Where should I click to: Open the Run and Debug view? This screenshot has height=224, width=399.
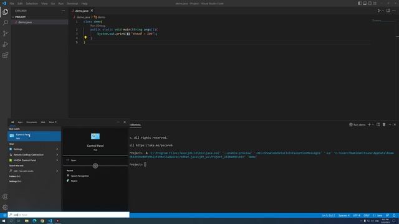tap(6, 44)
